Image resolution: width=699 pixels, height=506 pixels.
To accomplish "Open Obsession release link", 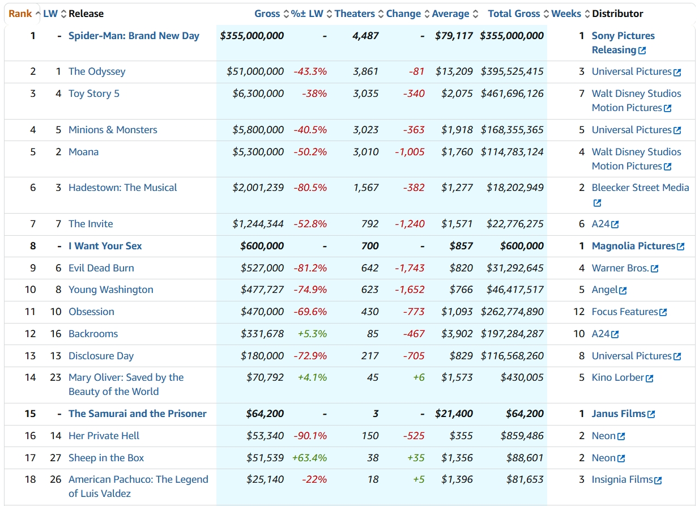I will (91, 312).
